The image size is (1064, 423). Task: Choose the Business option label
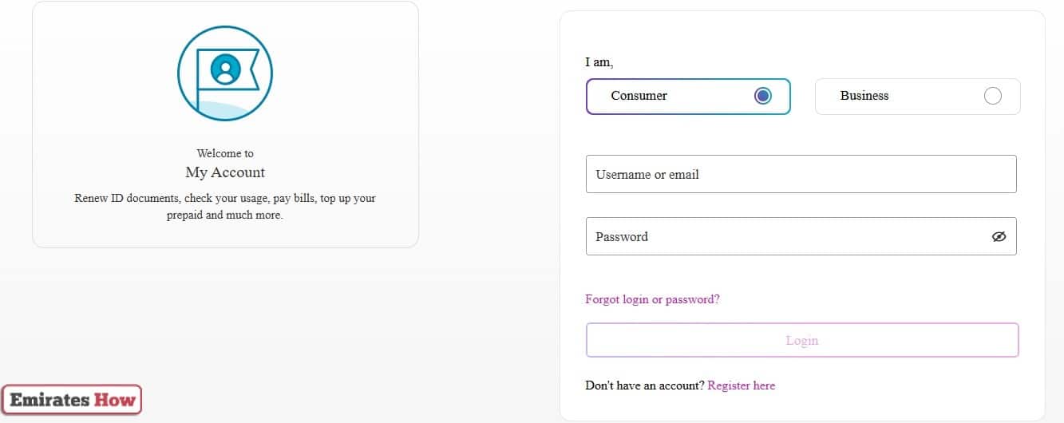coord(864,96)
